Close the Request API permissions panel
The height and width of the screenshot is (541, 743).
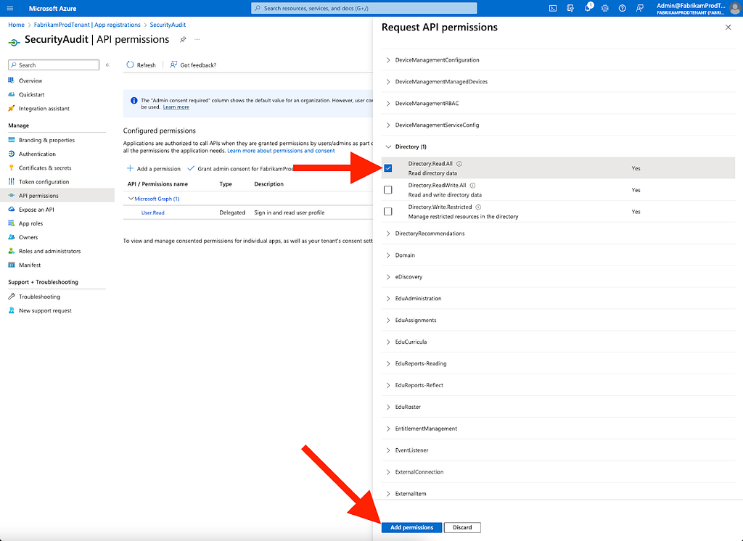click(728, 28)
